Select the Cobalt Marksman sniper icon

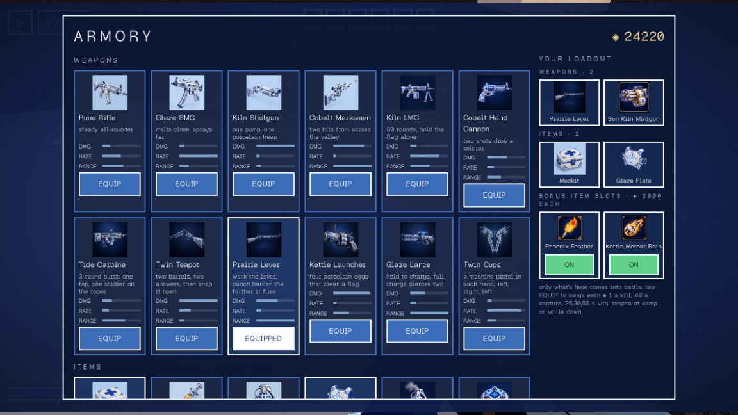click(340, 93)
